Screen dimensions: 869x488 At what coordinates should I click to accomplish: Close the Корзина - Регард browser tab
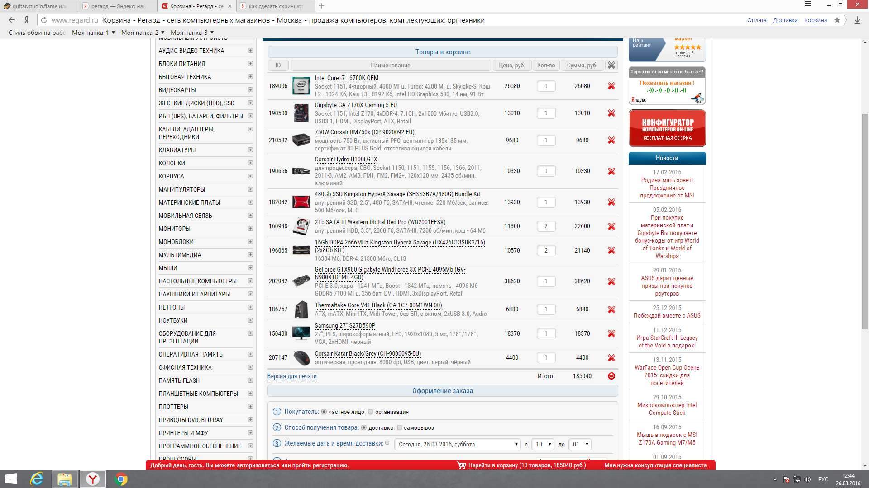[229, 6]
